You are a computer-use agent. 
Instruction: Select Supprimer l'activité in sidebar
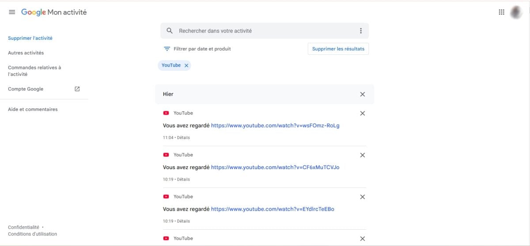tap(30, 38)
